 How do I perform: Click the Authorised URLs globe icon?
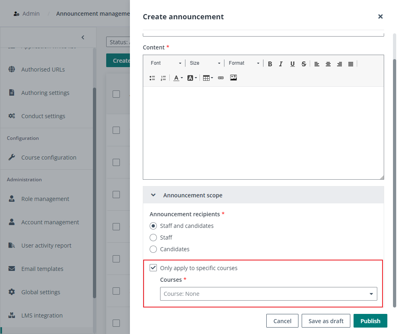(12, 69)
